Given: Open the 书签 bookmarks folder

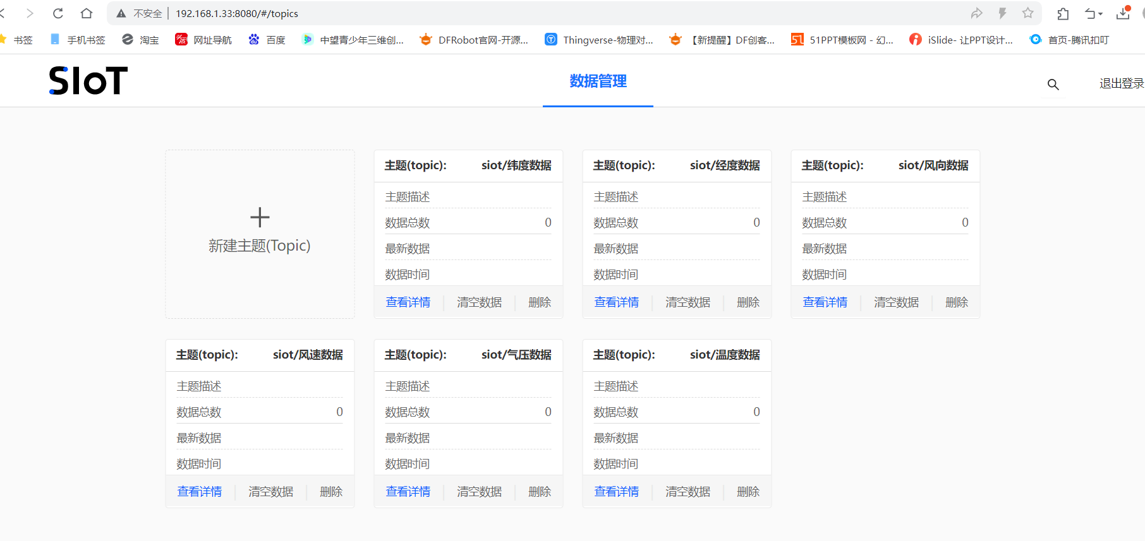Looking at the screenshot, I should pos(17,40).
